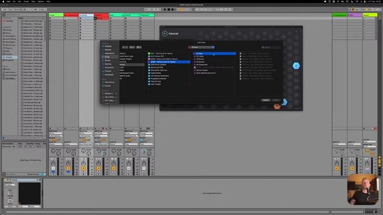The height and width of the screenshot is (215, 383).
Task: Launch the clip in the fourth track
Action: pyautogui.click(x=96, y=19)
